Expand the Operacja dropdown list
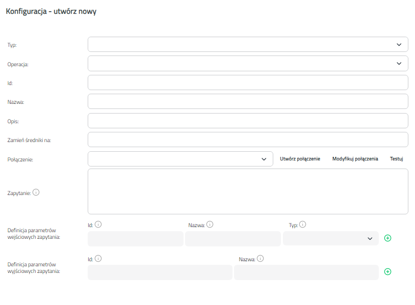The image size is (415, 305). (x=248, y=64)
